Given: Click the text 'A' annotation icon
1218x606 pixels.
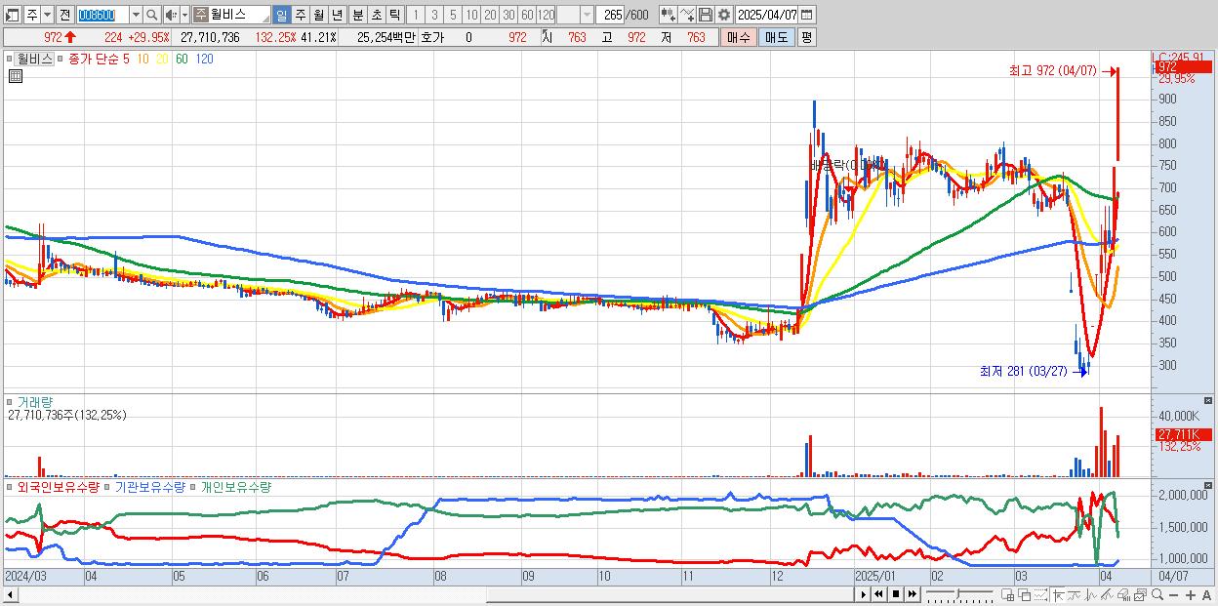Looking at the screenshot, I should click(x=1206, y=595).
